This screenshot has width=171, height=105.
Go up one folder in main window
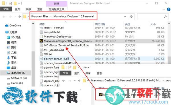point(20,17)
